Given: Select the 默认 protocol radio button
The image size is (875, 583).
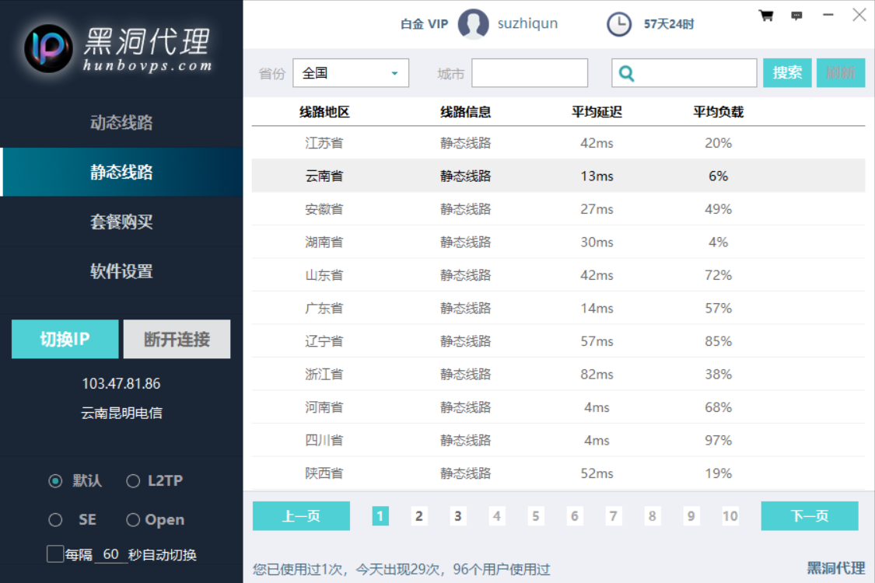Looking at the screenshot, I should click(x=55, y=481).
